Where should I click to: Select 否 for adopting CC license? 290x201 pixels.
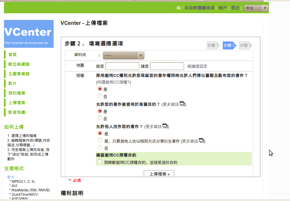click(100, 96)
